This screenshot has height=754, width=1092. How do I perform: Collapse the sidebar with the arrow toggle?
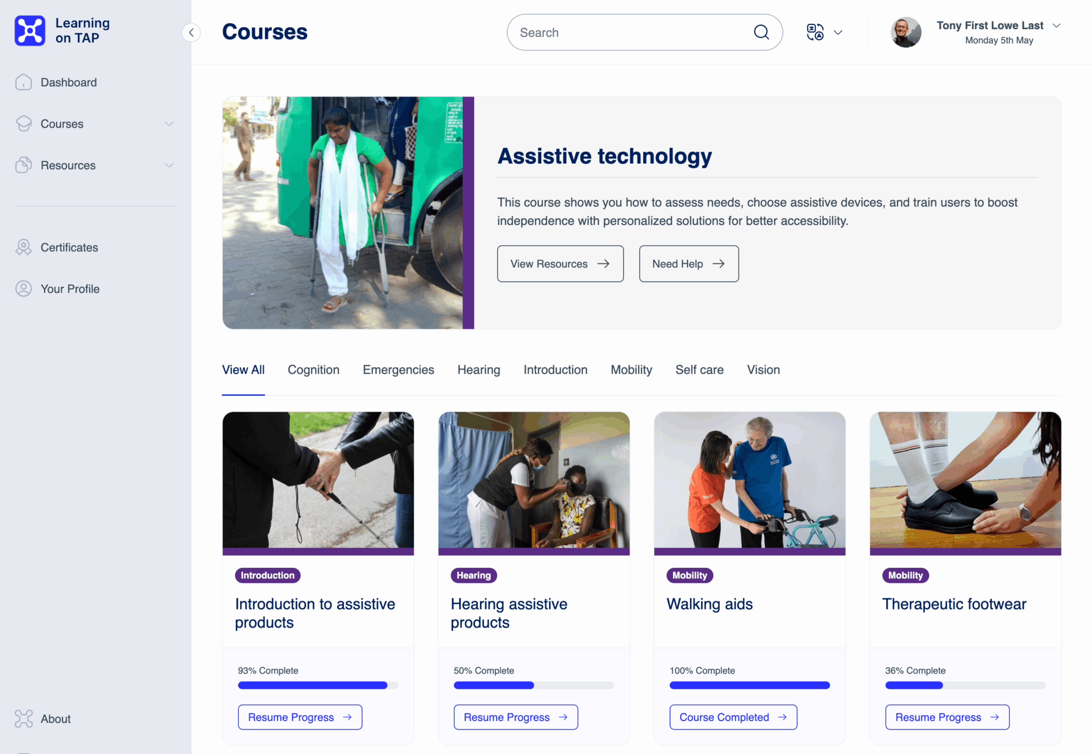click(191, 33)
